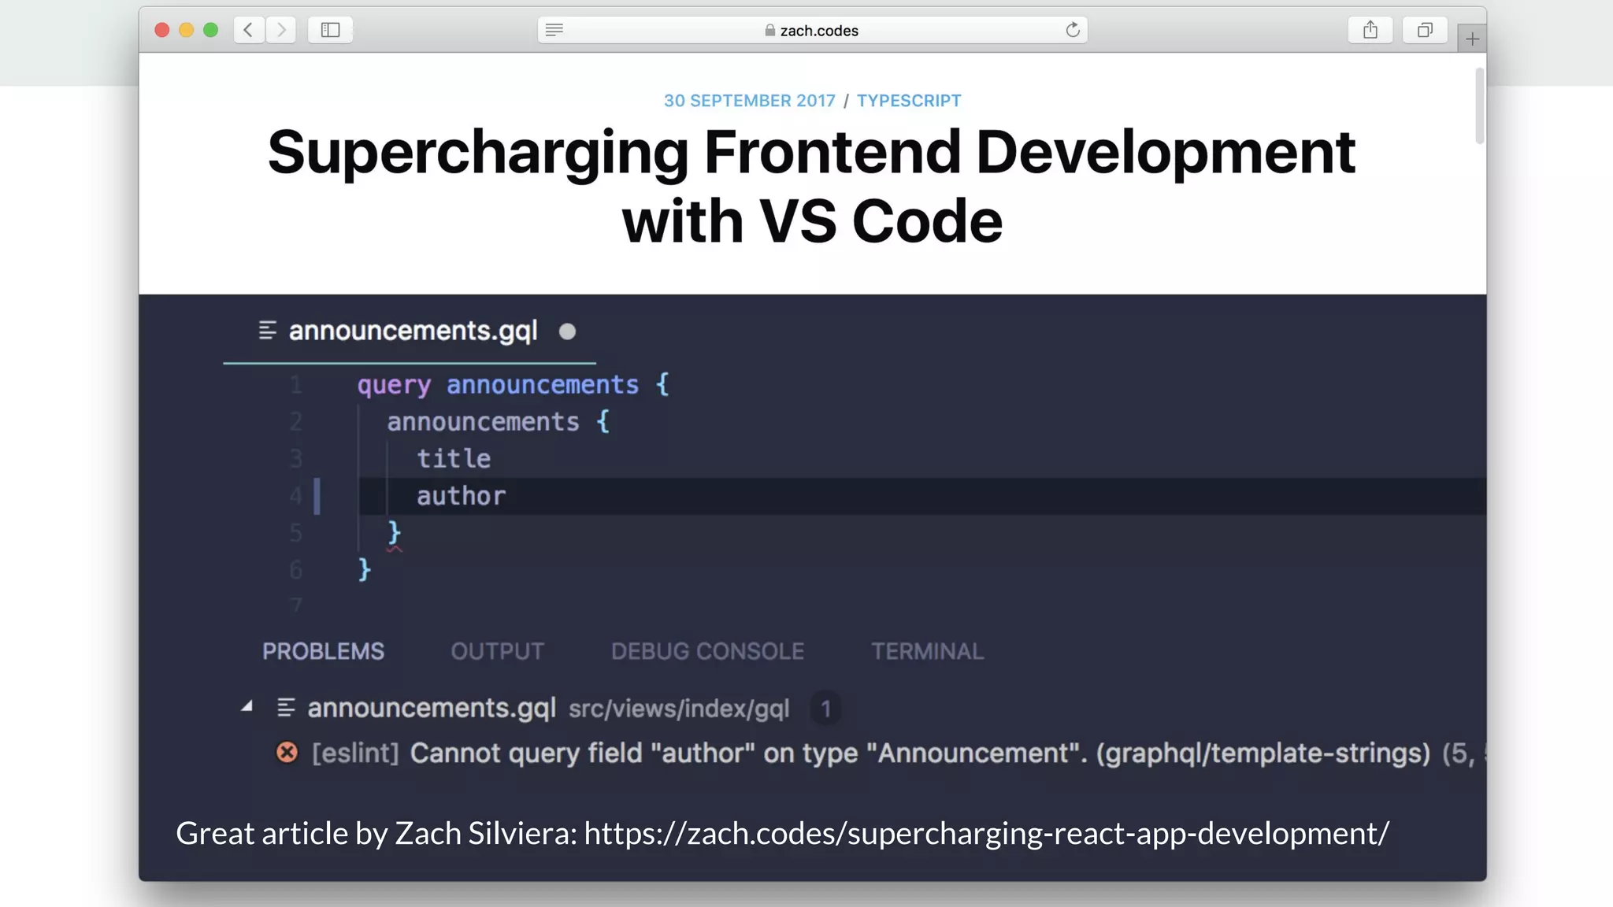The image size is (1613, 907).
Task: Close the Safari window with red button
Action: [x=162, y=30]
